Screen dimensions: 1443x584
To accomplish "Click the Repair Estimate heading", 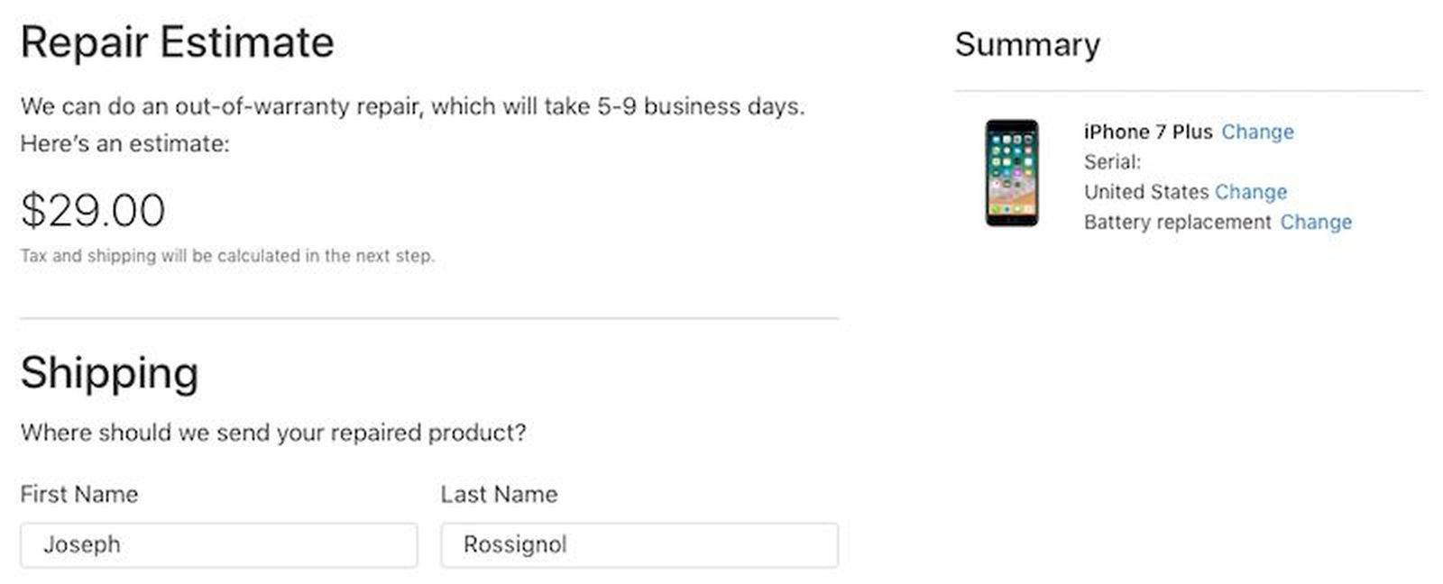I will [x=178, y=41].
